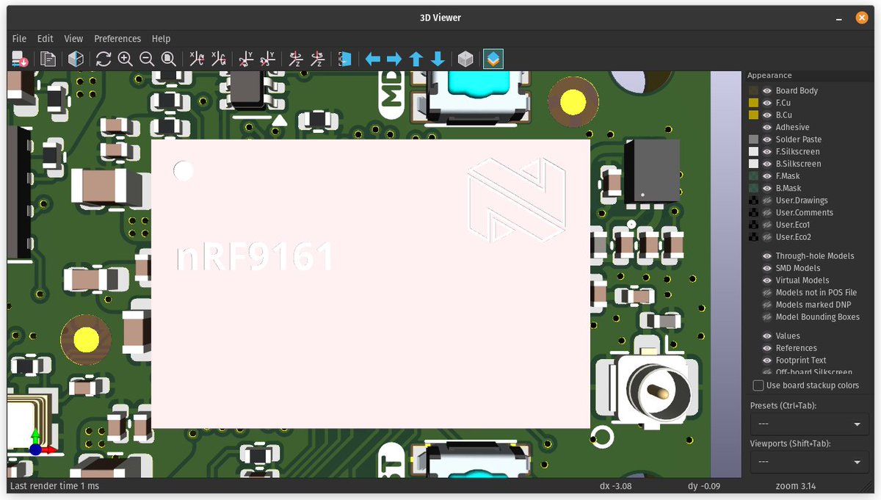
Task: Copy the 3D image to clipboard
Action: (48, 59)
